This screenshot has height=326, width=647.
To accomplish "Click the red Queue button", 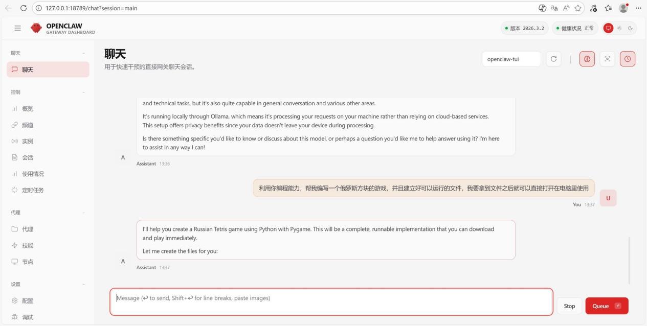I will pos(606,306).
